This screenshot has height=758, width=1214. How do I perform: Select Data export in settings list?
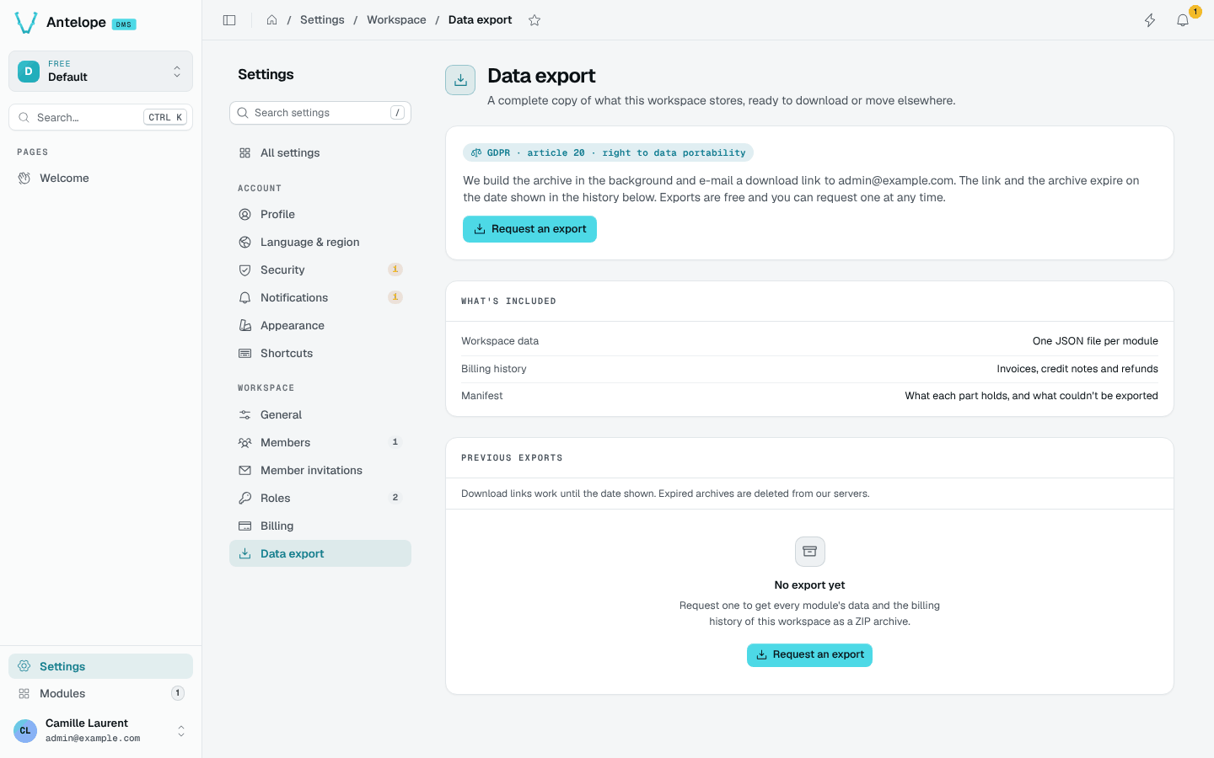click(320, 553)
